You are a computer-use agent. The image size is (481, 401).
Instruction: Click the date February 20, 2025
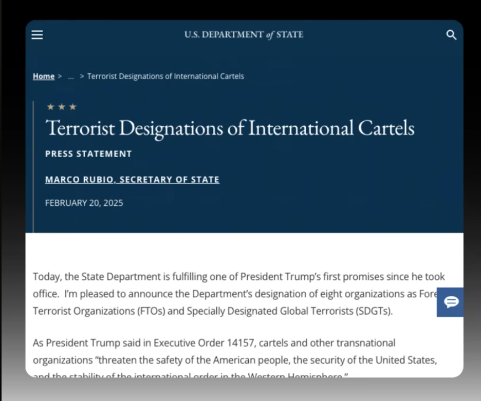coord(84,203)
